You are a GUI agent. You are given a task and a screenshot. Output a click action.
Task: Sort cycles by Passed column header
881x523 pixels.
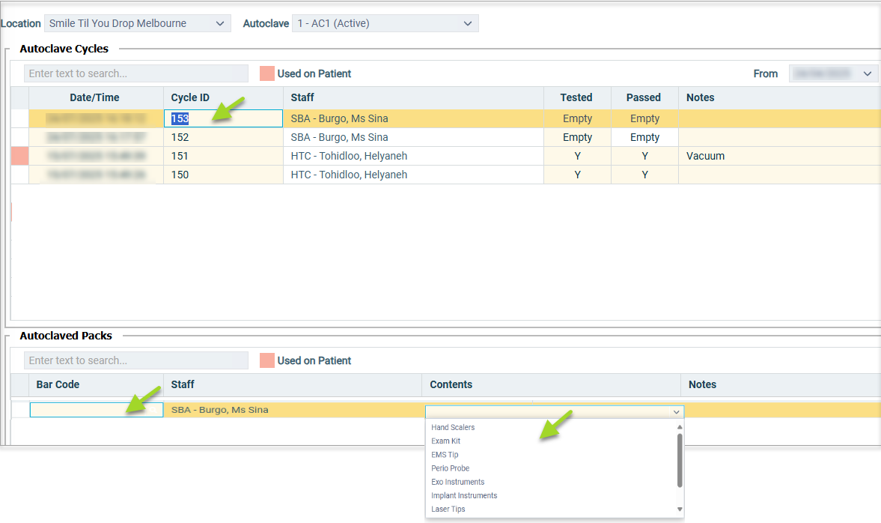[x=644, y=98]
